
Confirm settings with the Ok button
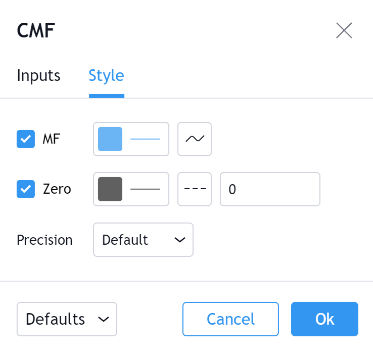(324, 319)
